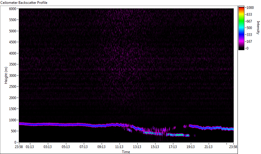This screenshot has height=154, width=261.
Task: Select the 21:13 time axis label
Action: click(208, 147)
